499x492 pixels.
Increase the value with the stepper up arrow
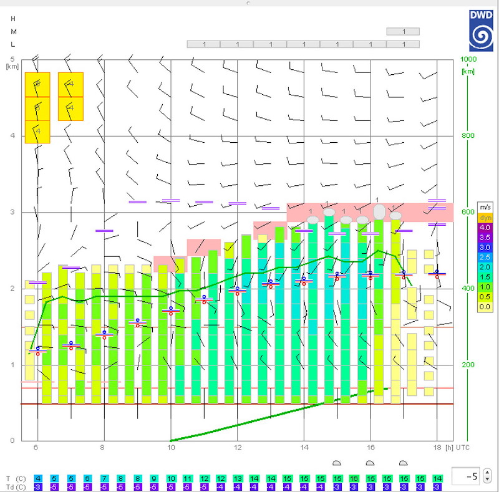(x=487, y=473)
